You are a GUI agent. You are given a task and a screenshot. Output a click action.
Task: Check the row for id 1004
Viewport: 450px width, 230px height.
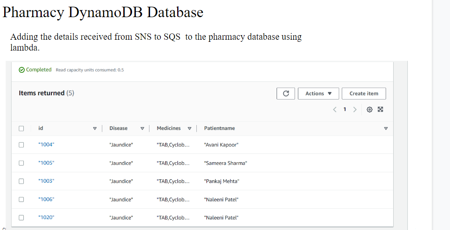21,145
